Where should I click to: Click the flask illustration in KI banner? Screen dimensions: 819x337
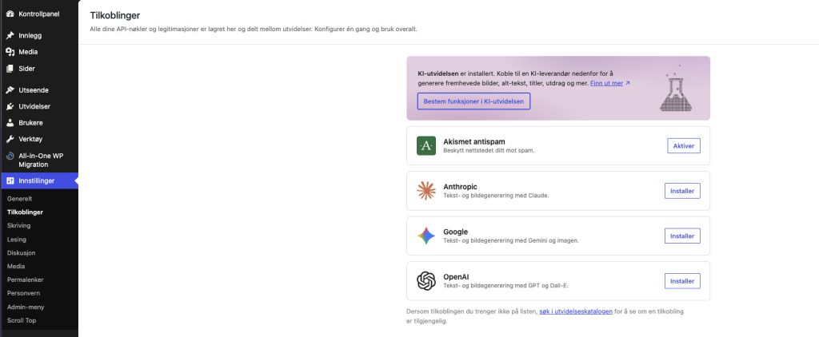point(675,88)
